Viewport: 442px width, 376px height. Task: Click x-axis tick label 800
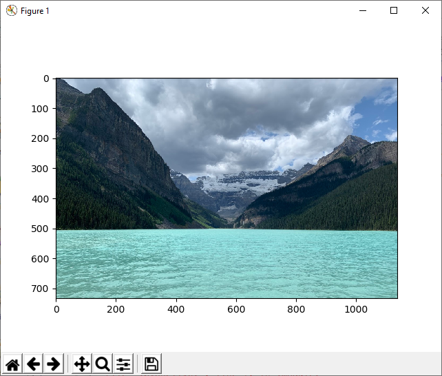click(296, 309)
